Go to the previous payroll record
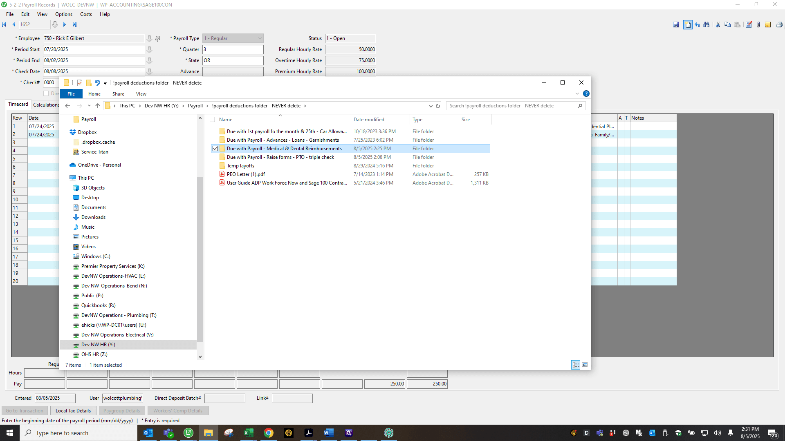 click(x=14, y=24)
